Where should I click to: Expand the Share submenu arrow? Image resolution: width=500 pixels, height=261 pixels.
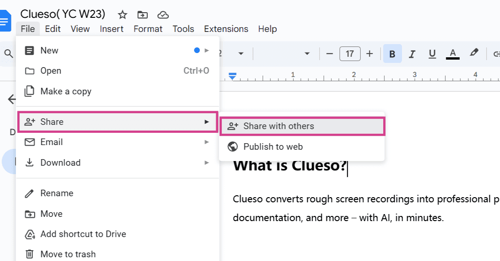(207, 122)
